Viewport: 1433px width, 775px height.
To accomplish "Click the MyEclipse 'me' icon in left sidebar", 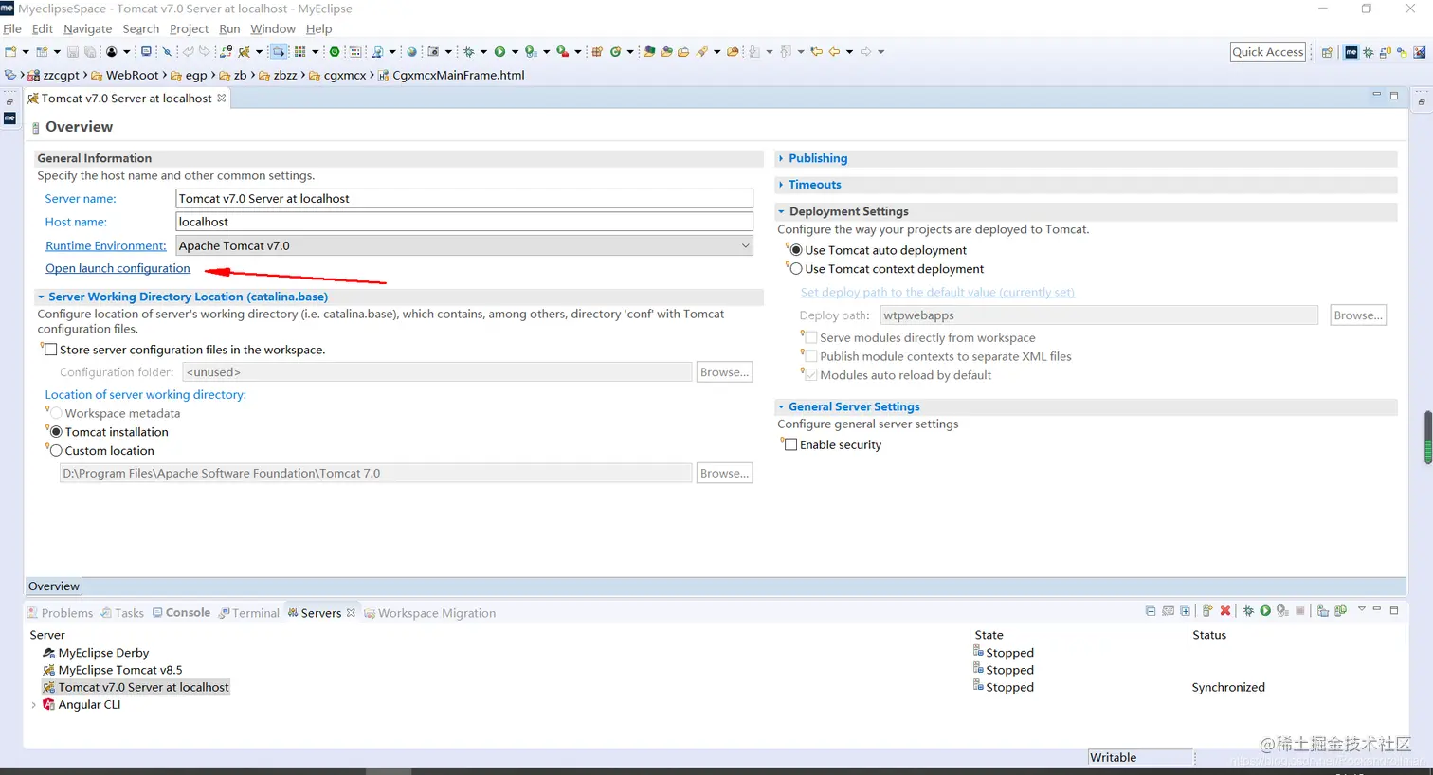I will [9, 118].
